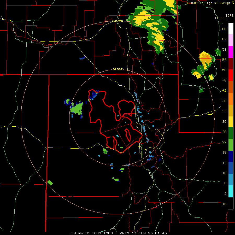Screen dimensions: 235x235
Task: Click the "TOPS" legend title
Action: [230, 16]
